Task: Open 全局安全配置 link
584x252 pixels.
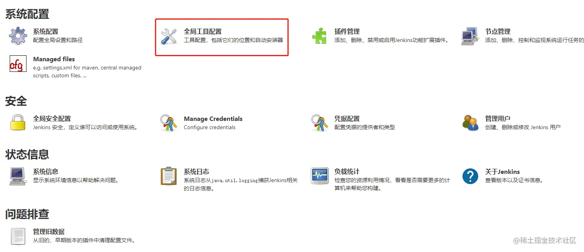Action: click(x=52, y=119)
